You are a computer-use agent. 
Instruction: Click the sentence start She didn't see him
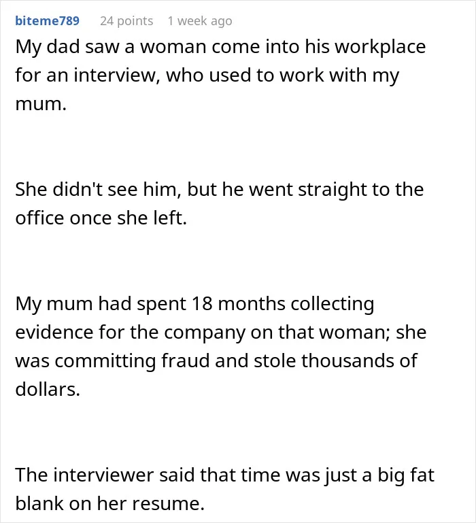(x=98, y=190)
